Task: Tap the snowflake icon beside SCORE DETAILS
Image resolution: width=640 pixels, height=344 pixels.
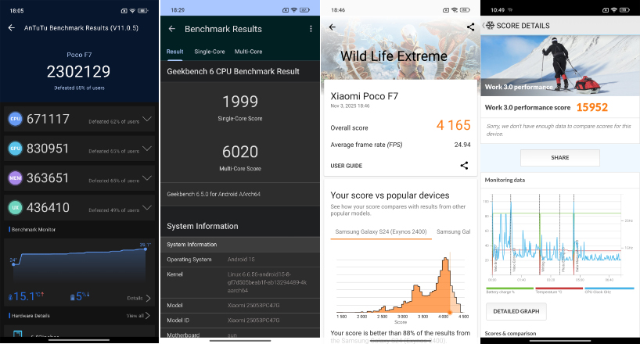Action: pyautogui.click(x=488, y=26)
